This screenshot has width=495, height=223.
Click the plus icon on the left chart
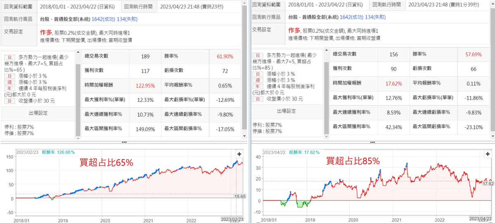(x=238, y=154)
